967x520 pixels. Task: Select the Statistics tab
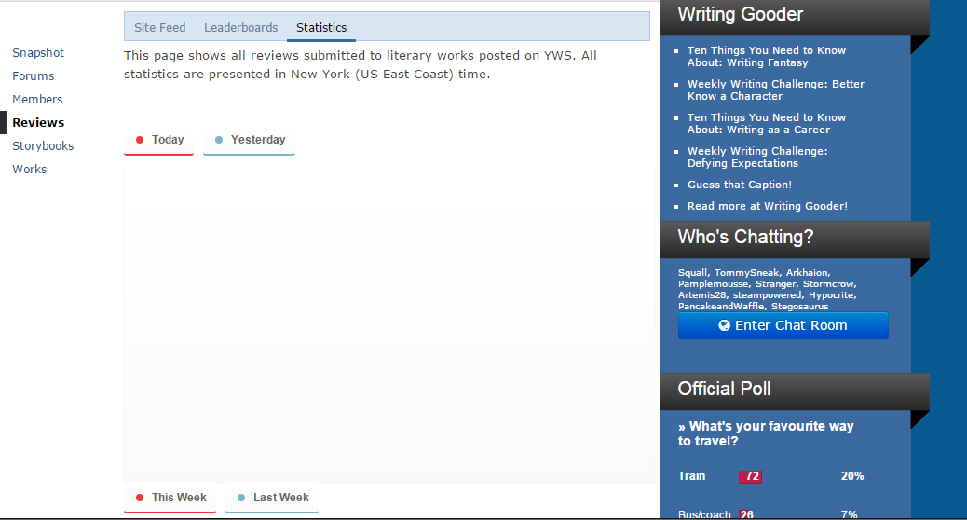(321, 28)
